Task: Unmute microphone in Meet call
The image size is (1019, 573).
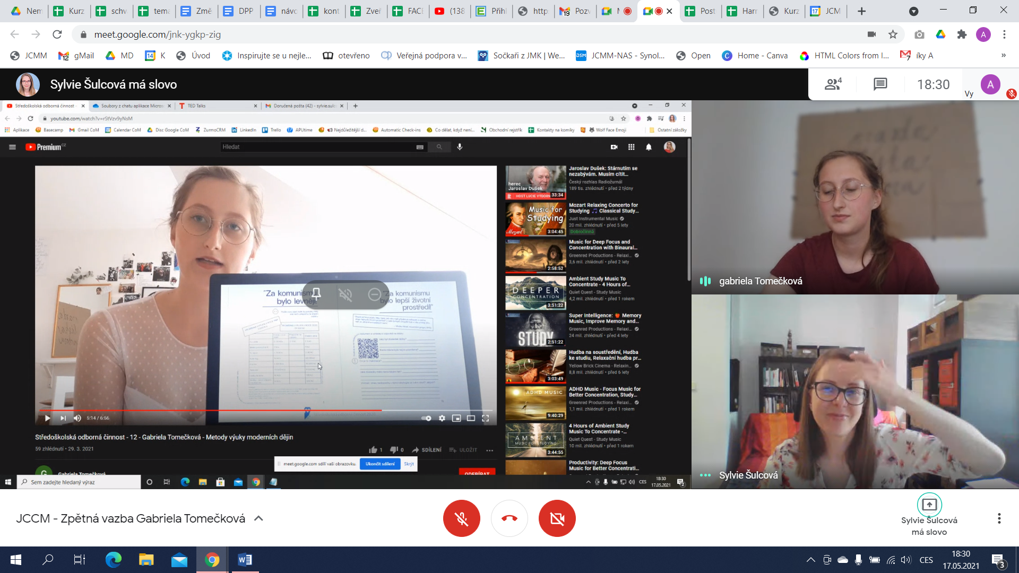Action: coord(461,518)
